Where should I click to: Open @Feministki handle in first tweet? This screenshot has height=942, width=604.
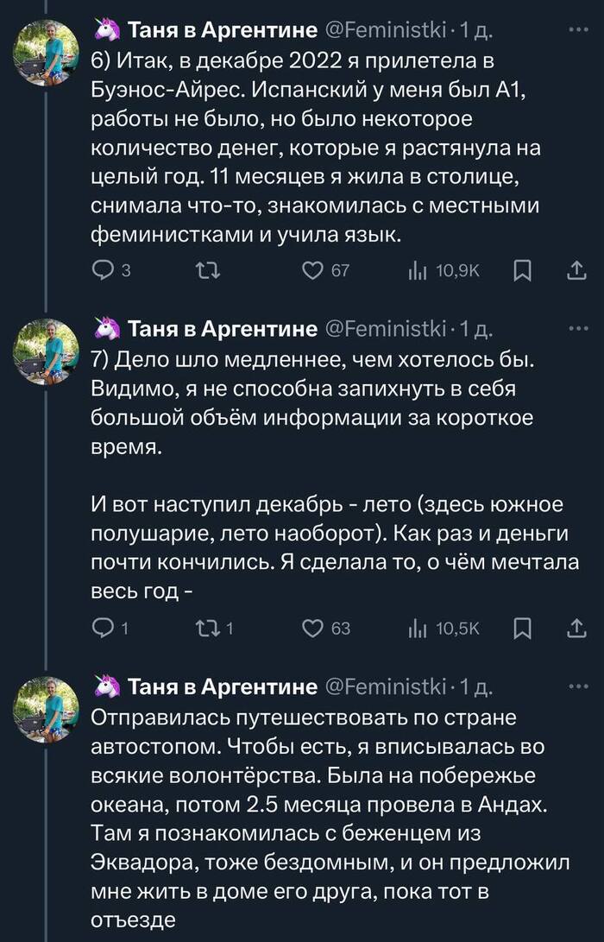pyautogui.click(x=385, y=33)
